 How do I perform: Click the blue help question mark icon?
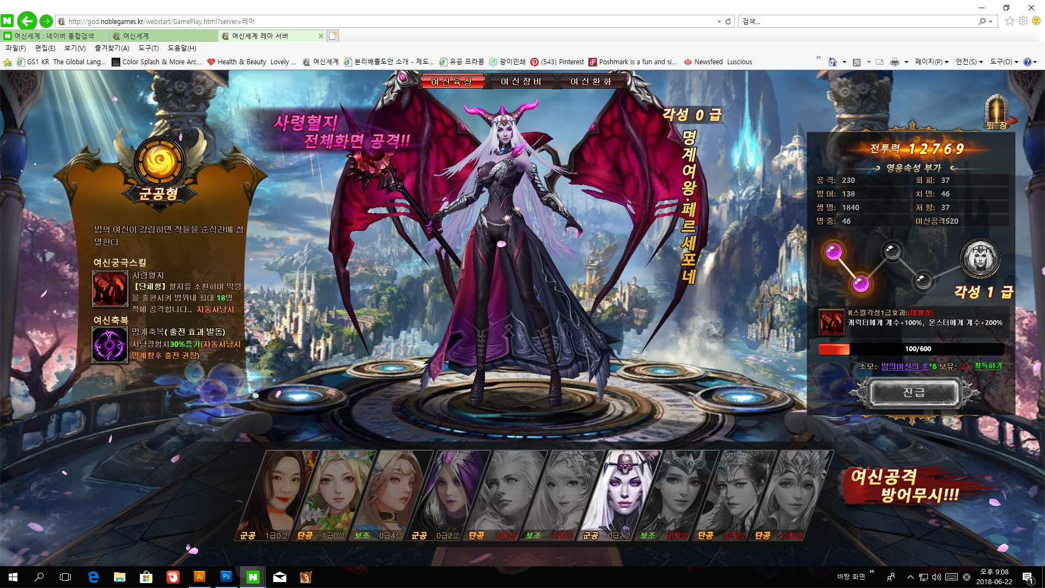pyautogui.click(x=1027, y=62)
